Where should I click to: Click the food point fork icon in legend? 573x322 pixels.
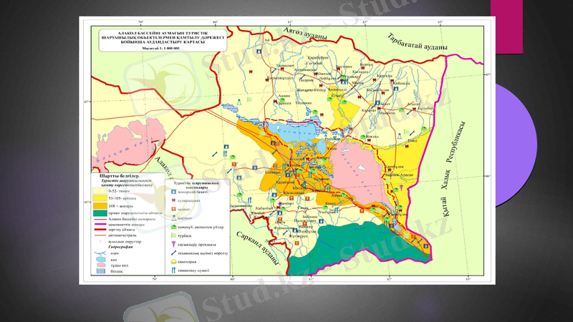172,269
